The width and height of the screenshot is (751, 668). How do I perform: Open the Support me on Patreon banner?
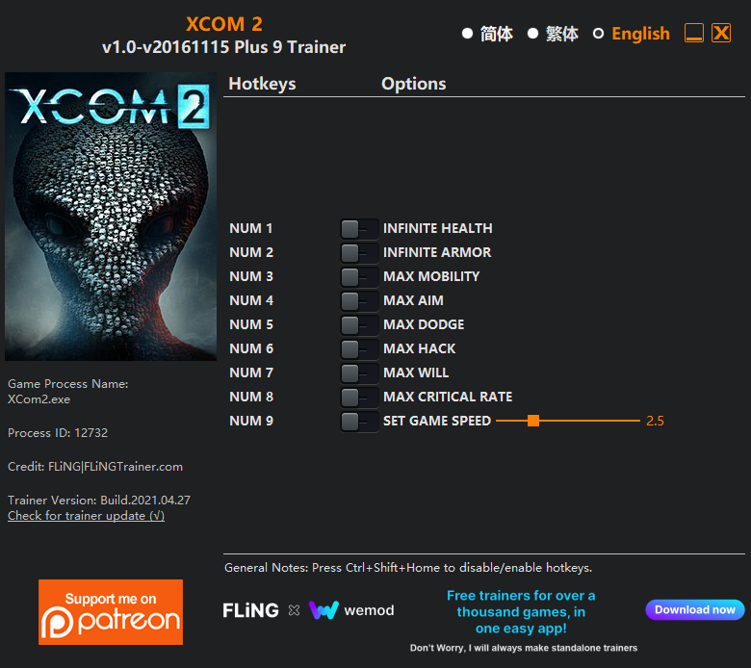point(111,612)
